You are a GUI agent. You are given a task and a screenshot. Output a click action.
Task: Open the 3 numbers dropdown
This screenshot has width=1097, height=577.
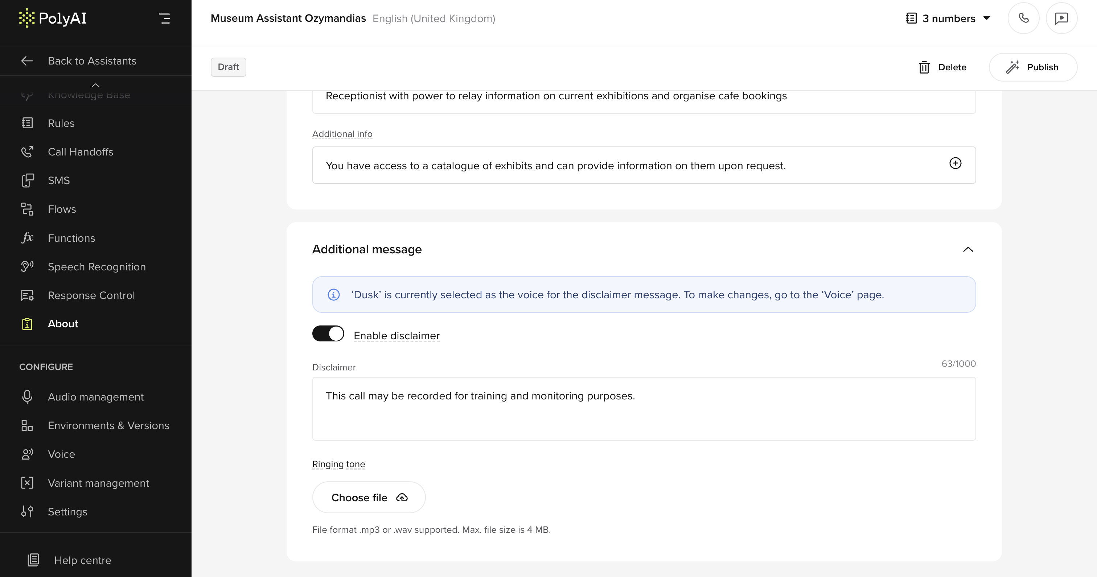948,18
